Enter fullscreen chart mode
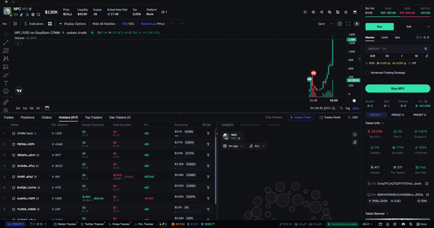This screenshot has width=434, height=228. click(x=348, y=24)
